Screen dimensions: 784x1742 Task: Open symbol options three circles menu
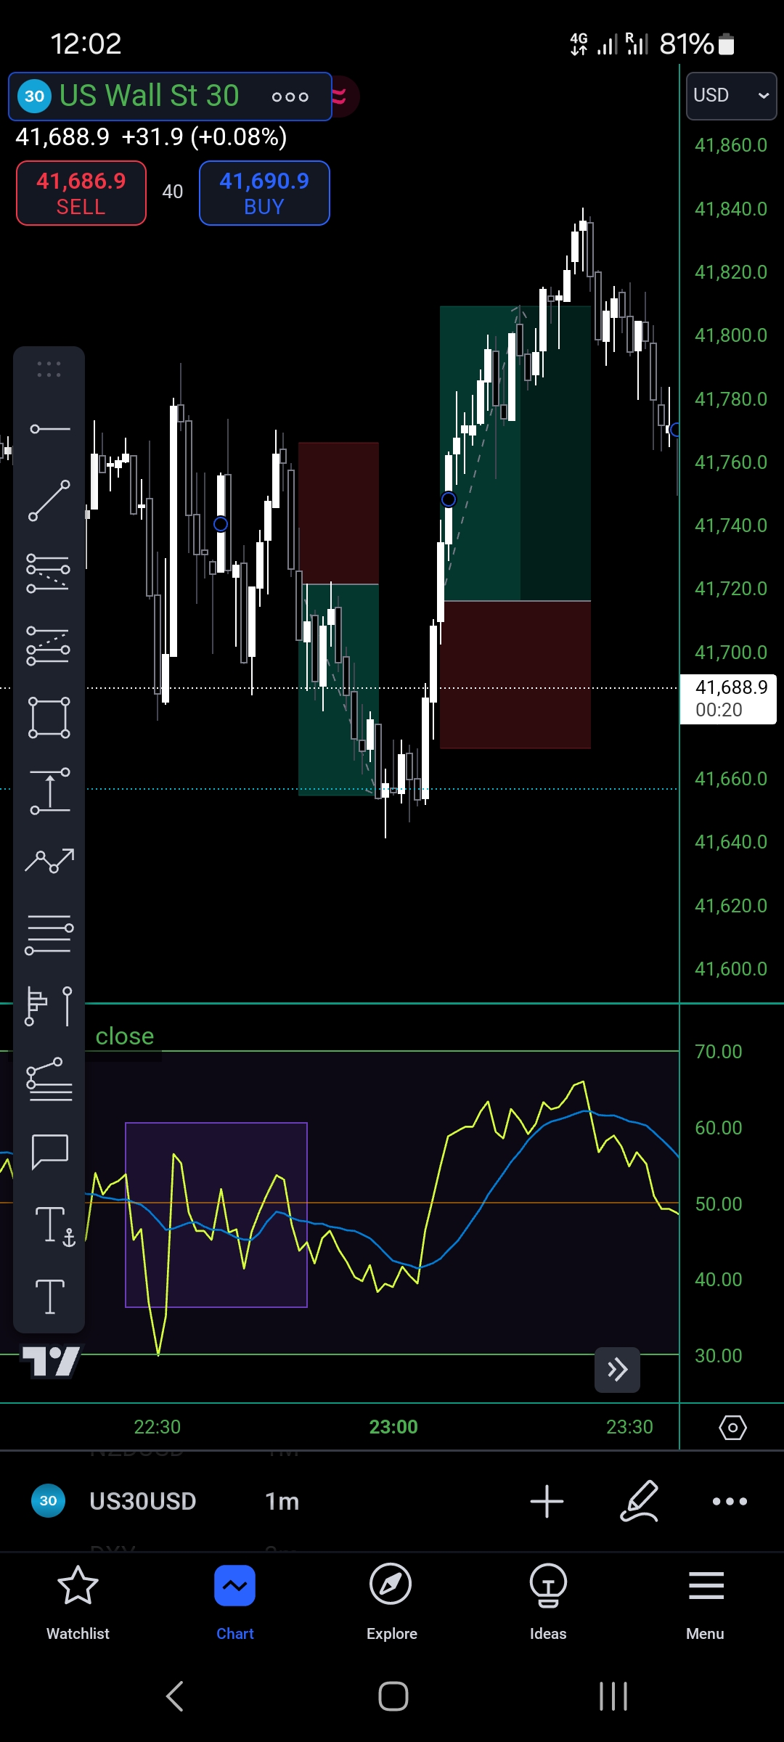[x=290, y=97]
